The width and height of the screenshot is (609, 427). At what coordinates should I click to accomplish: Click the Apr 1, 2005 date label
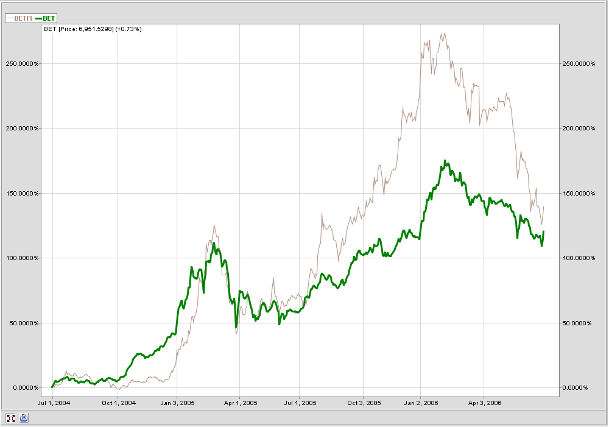point(240,403)
